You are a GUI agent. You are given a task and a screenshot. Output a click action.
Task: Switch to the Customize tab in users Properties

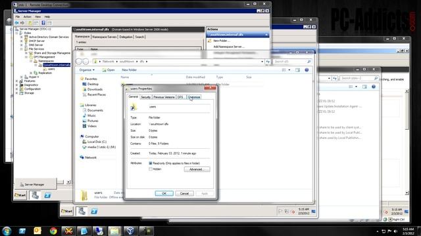click(194, 97)
